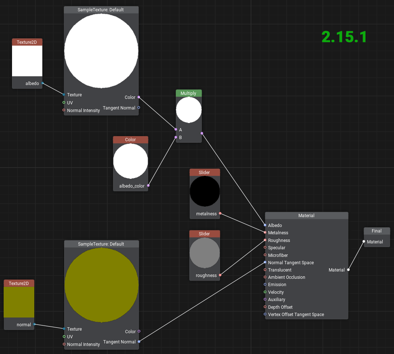Click the albedo Texture2D white thumbnail
The width and height of the screenshot is (394, 354).
point(27,60)
